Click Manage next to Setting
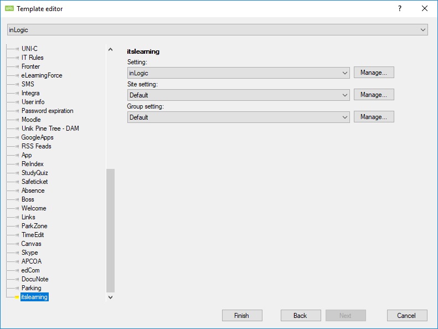 pos(374,73)
